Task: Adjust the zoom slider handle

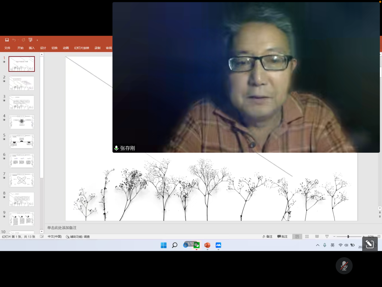Action: click(348, 237)
